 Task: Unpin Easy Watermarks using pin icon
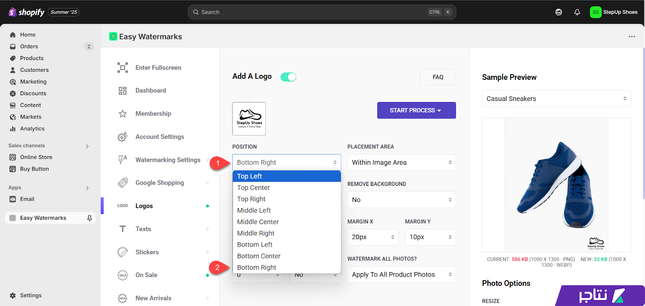(x=89, y=218)
